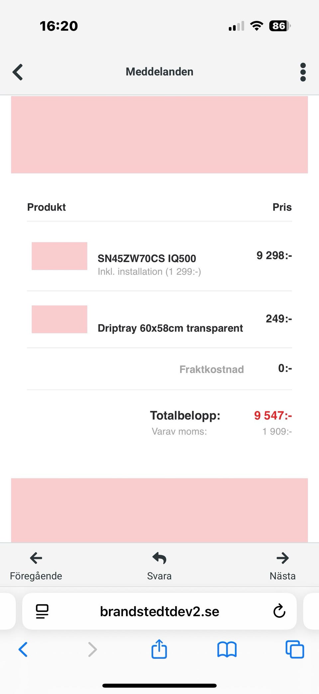Tap the Driptray product thumbnail
319x694 pixels.
click(x=59, y=319)
